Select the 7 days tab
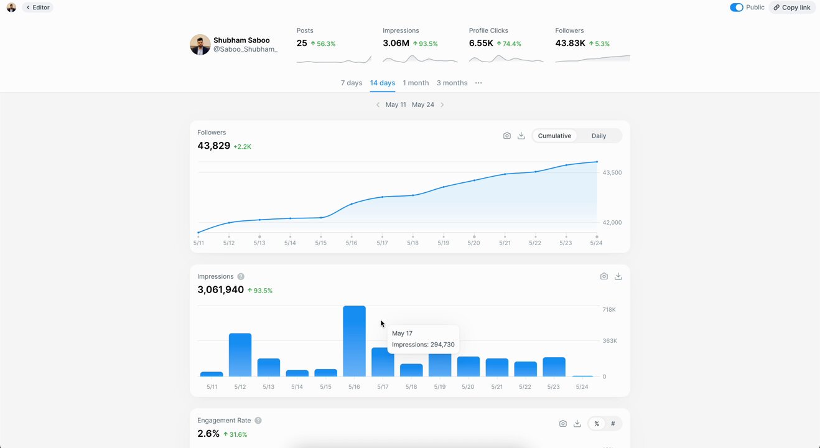Screen dimensions: 820x448 click(x=352, y=83)
